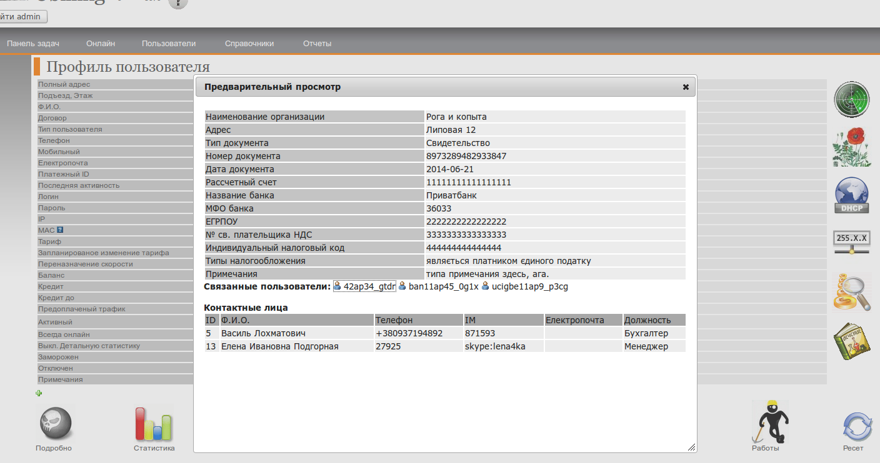Open the DHCP globe icon
880x463 pixels.
[851, 195]
